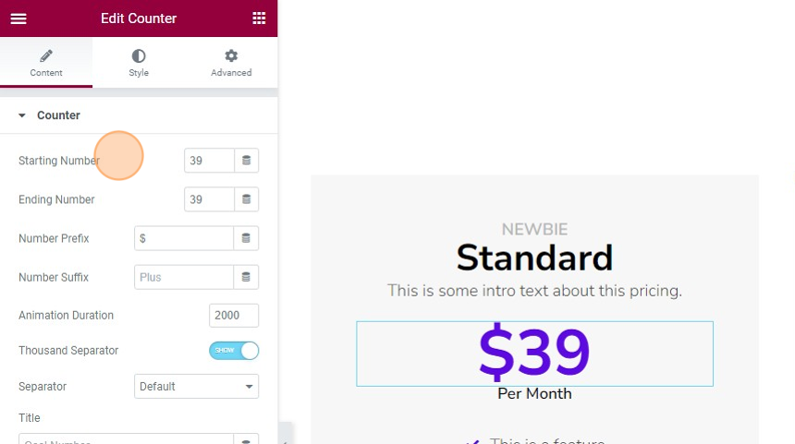Click the Number Prefix field containing $

184,238
